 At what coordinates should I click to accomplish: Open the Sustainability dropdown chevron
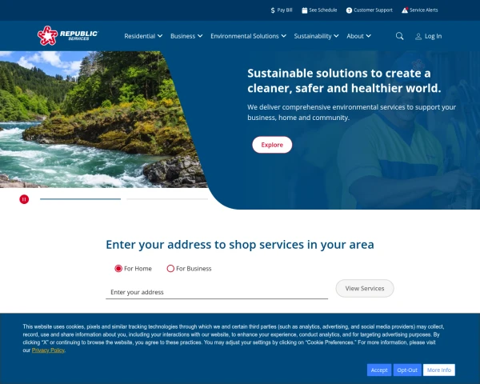click(x=336, y=36)
